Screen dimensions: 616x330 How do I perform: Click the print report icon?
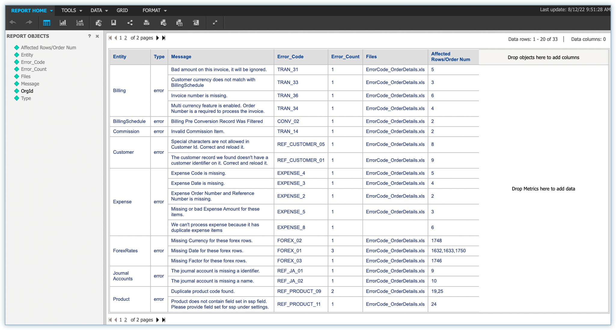(146, 23)
